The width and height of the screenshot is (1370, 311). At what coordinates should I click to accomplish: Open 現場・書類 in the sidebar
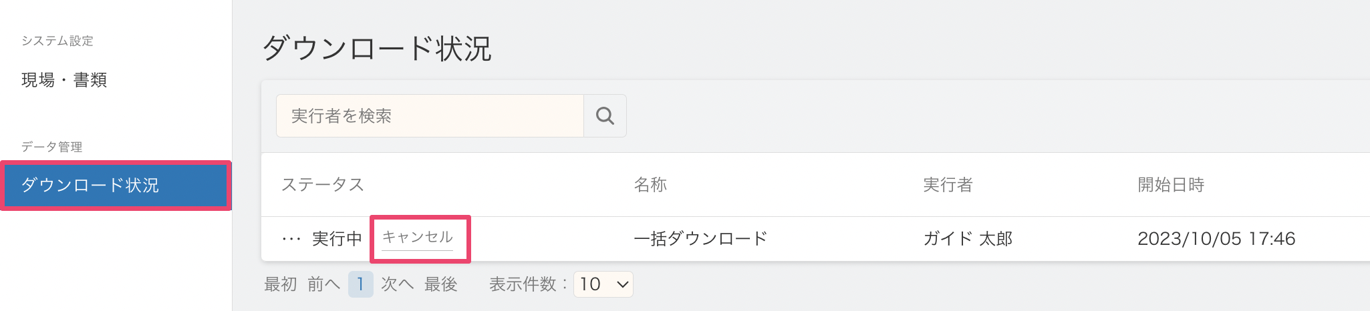(64, 80)
